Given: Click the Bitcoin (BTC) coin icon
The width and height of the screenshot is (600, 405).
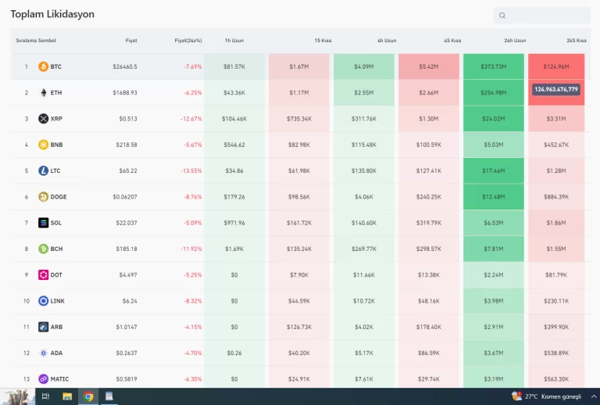Looking at the screenshot, I should click(x=44, y=66).
